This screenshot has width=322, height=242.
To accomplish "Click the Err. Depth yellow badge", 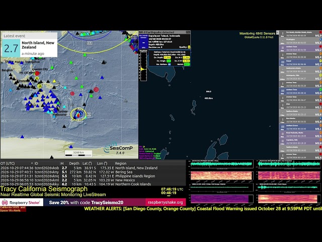I will pos(167,57).
